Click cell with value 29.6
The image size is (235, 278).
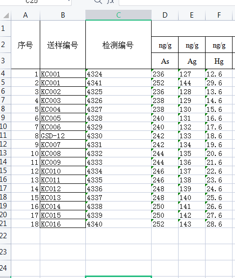(x=219, y=82)
